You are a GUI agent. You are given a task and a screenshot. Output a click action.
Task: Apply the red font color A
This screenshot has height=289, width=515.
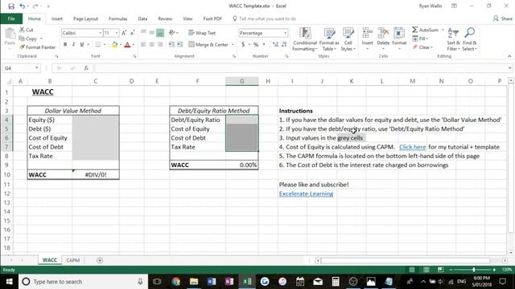[127, 45]
